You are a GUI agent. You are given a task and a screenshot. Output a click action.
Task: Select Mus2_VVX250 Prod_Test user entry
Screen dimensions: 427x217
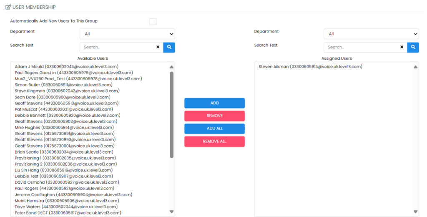tap(78, 79)
